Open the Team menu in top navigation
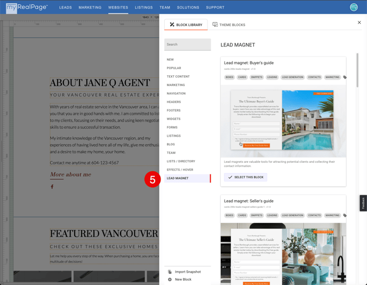 [165, 7]
